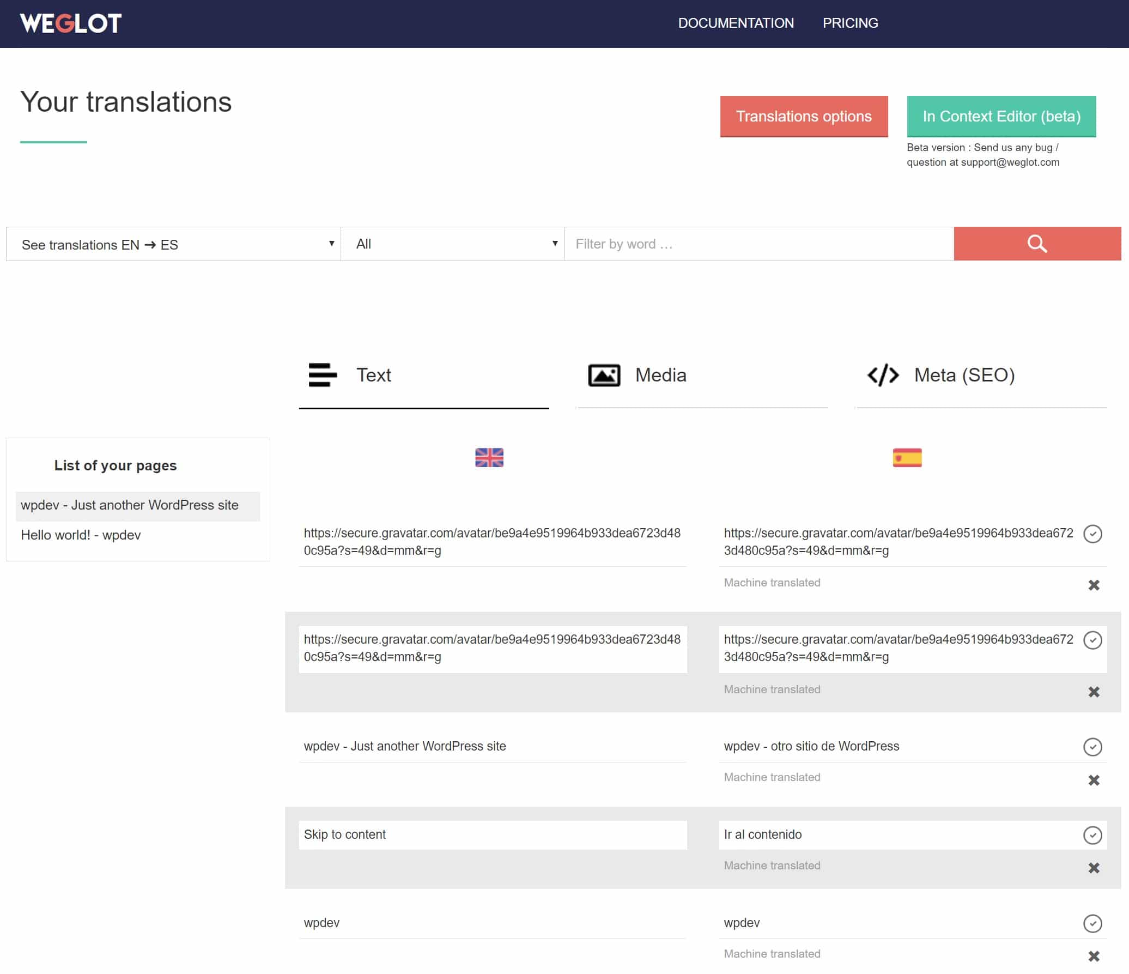Viewport: 1129px width, 974px height.
Task: Click the delete X icon on first gravatar row
Action: click(x=1094, y=584)
